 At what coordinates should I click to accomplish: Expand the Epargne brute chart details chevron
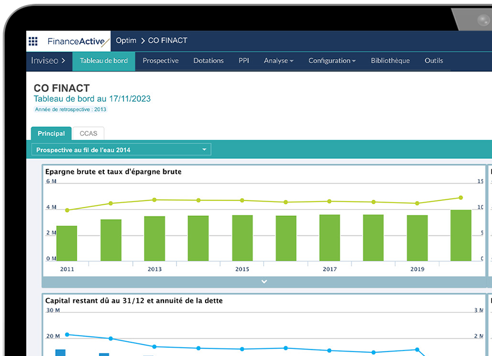[264, 281]
